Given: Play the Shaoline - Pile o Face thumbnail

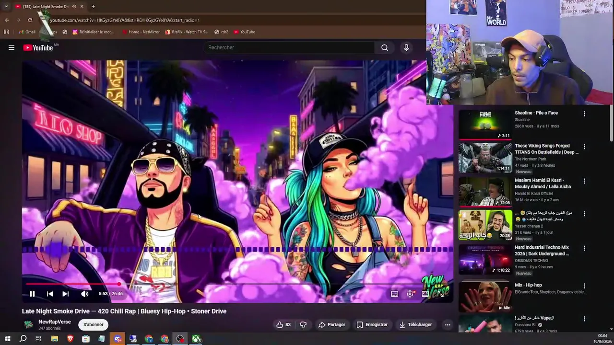Looking at the screenshot, I should point(485,125).
